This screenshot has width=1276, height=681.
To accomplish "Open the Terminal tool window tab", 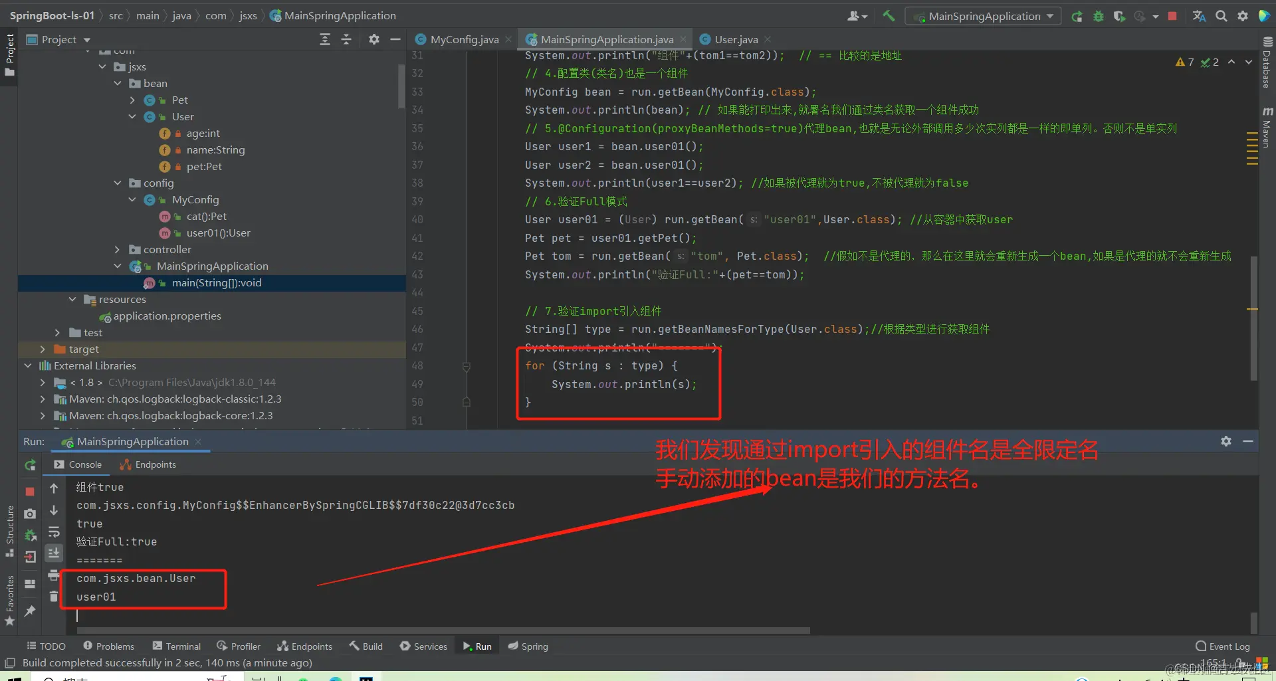I will pos(176,646).
